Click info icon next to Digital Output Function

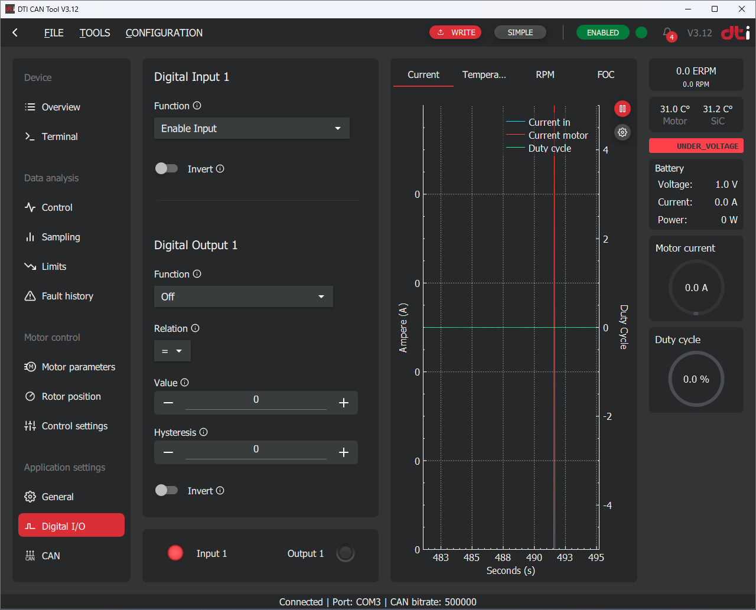click(197, 274)
